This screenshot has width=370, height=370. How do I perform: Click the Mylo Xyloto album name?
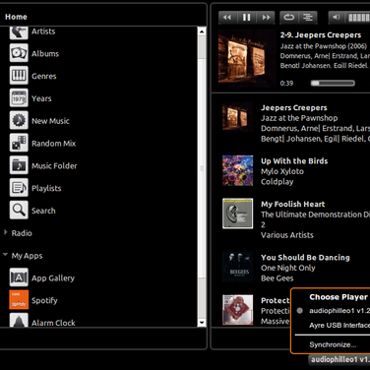(x=282, y=171)
